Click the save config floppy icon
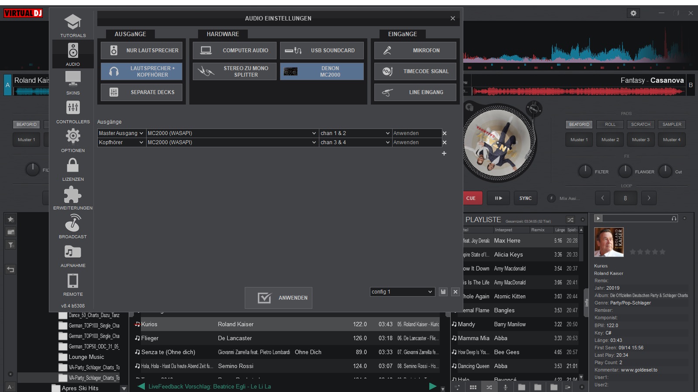 pos(443,292)
